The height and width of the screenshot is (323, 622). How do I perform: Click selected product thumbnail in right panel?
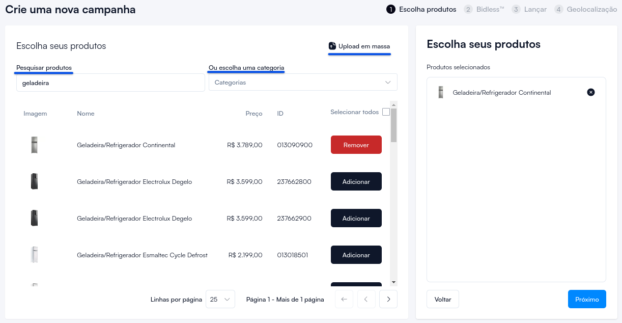tap(441, 92)
